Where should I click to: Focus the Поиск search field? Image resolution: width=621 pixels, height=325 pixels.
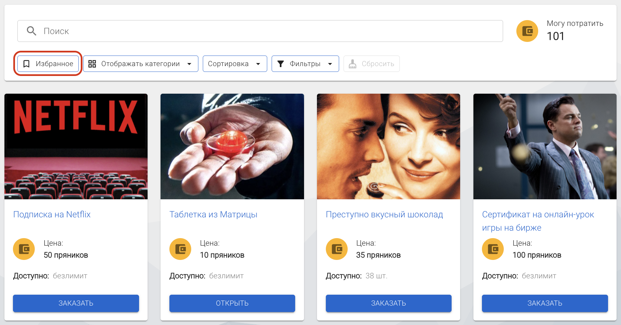coord(260,31)
